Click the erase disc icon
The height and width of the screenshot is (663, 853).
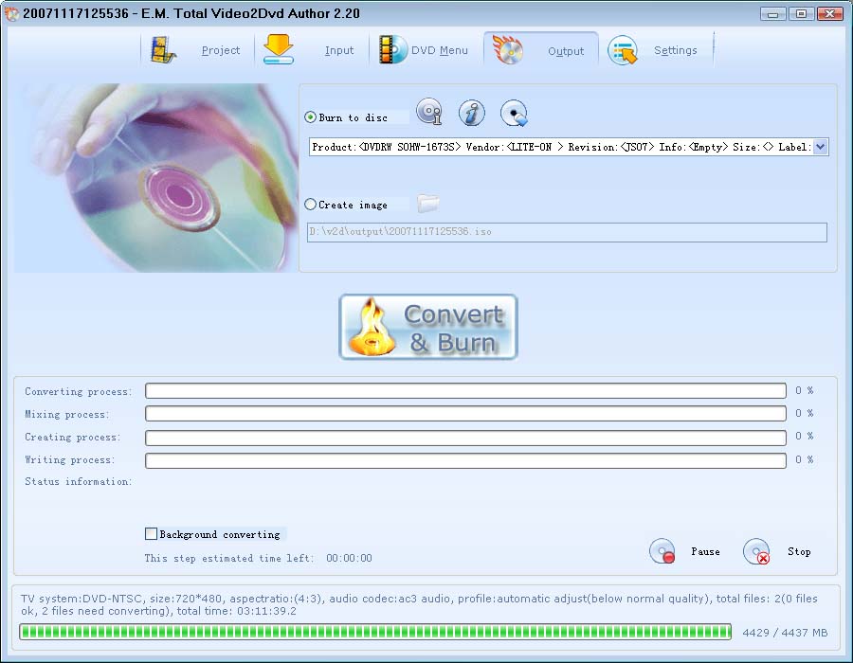coord(514,113)
